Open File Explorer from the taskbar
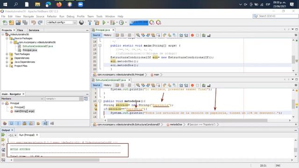The height and width of the screenshot is (168, 299). (x=37, y=4)
